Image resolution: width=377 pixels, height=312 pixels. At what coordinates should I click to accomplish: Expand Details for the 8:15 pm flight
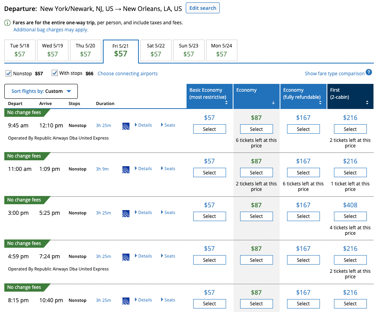(143, 300)
